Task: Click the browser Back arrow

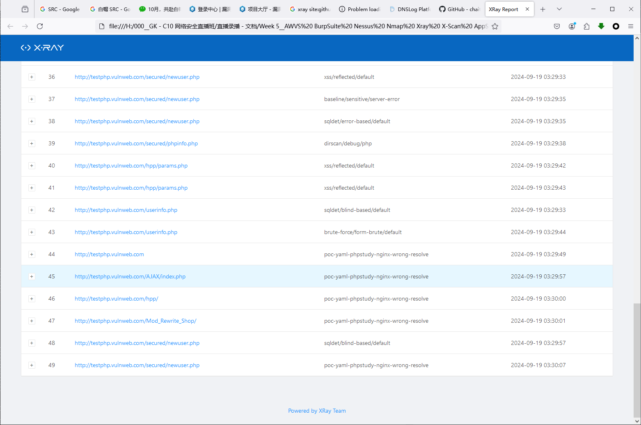Action: 10,26
